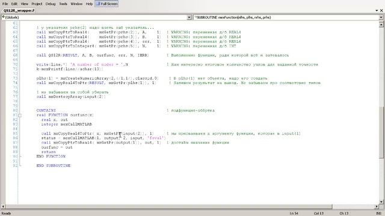Click 'call mxCopyPtrToInteger4' on line 66
Image resolution: width=385 pixels, height=216 pixels.
(x=99, y=46)
